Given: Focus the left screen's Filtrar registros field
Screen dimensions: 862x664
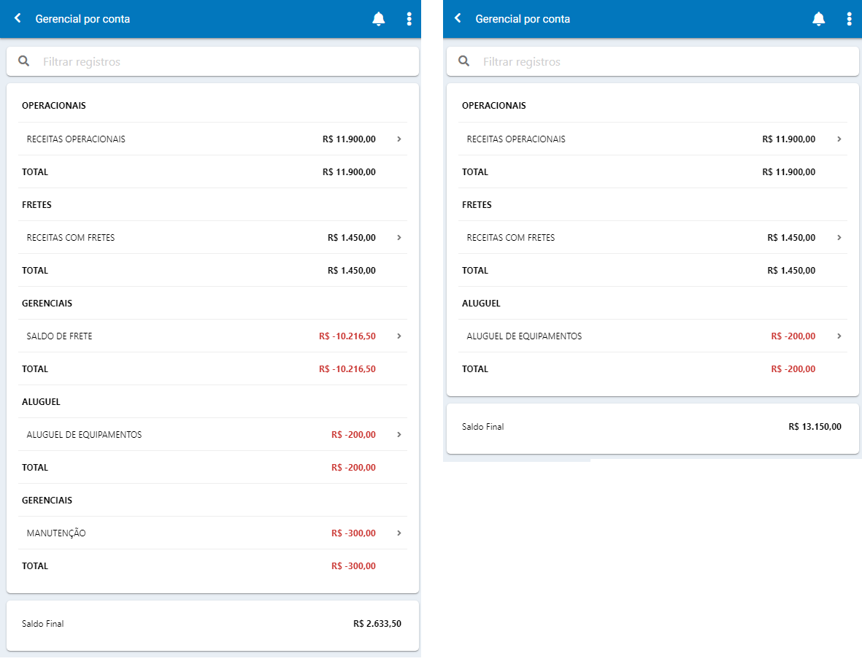Looking at the screenshot, I should pyautogui.click(x=212, y=61).
